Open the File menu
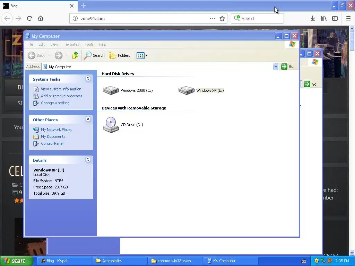Image resolution: width=355 pixels, height=266 pixels. pyautogui.click(x=30, y=44)
